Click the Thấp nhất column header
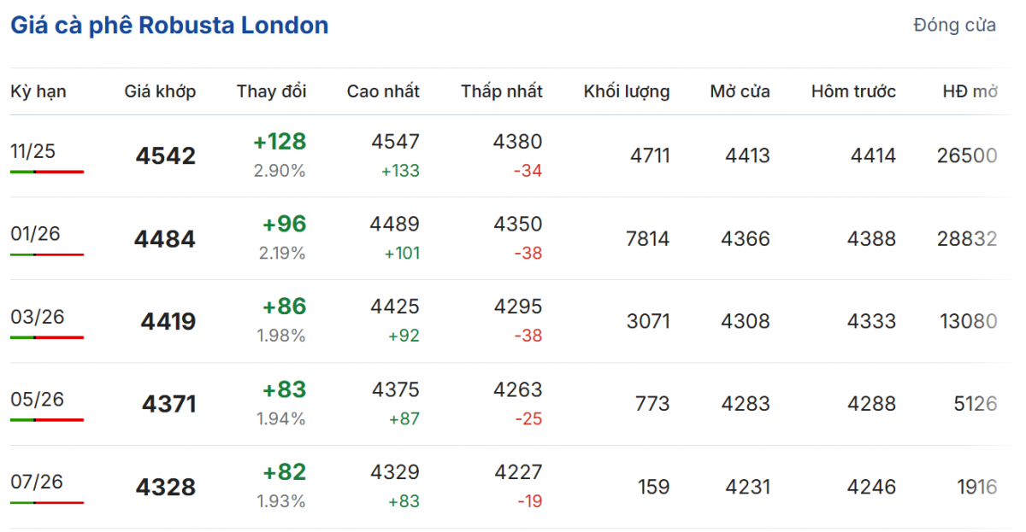 [x=501, y=91]
